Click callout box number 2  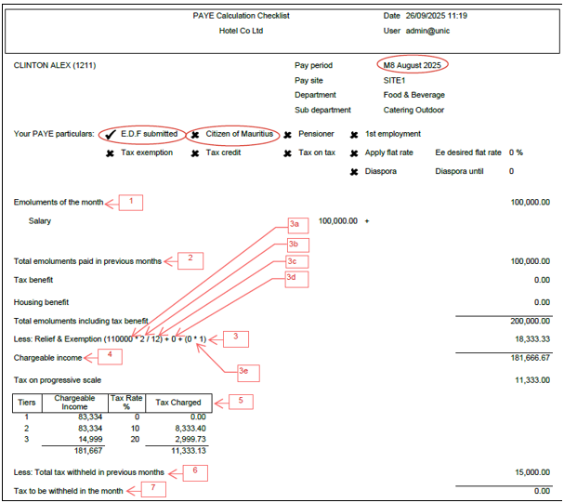click(190, 259)
